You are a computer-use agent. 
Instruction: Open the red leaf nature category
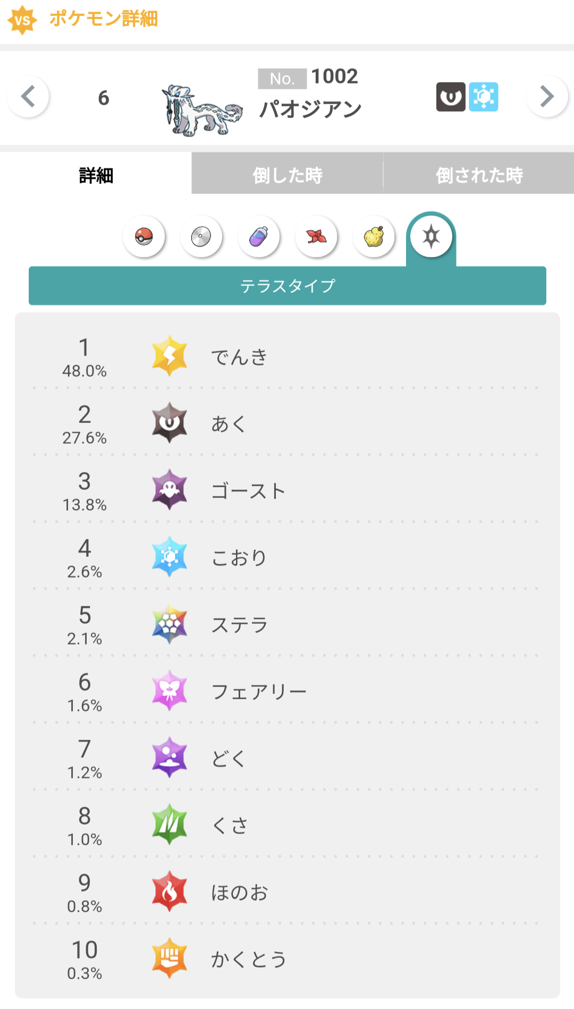(316, 236)
